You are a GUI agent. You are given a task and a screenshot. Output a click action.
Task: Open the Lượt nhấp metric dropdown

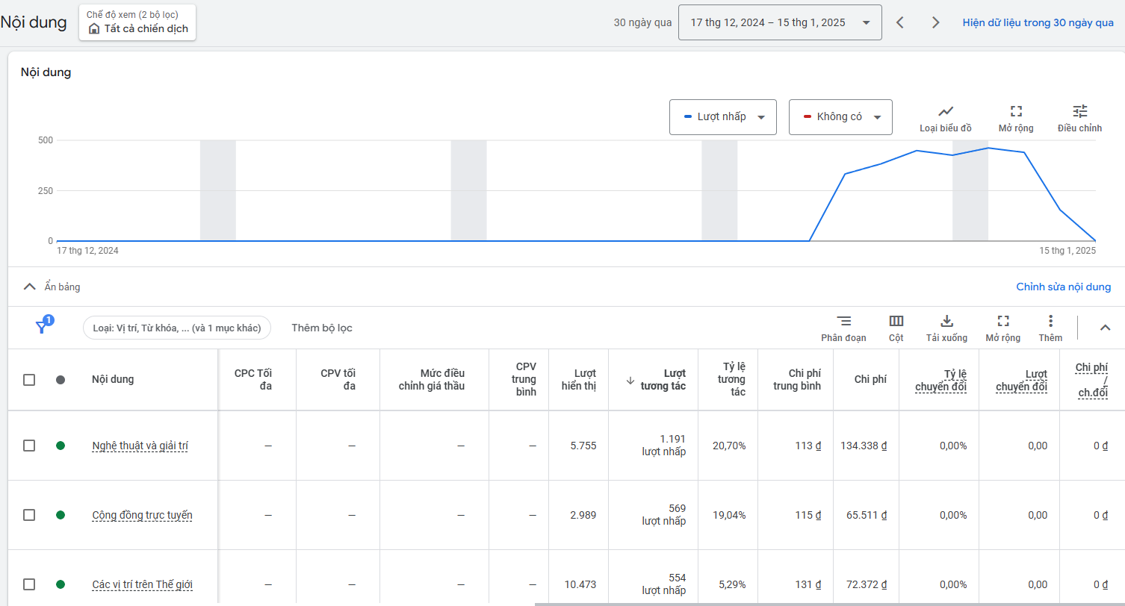[x=722, y=117]
